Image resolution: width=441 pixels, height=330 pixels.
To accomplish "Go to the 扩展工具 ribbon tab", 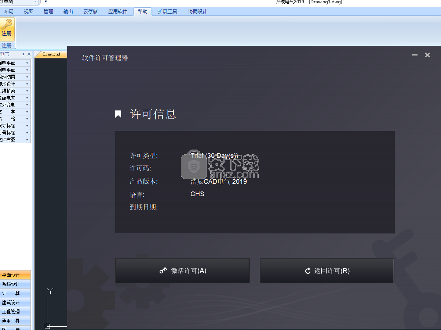I will 168,11.
